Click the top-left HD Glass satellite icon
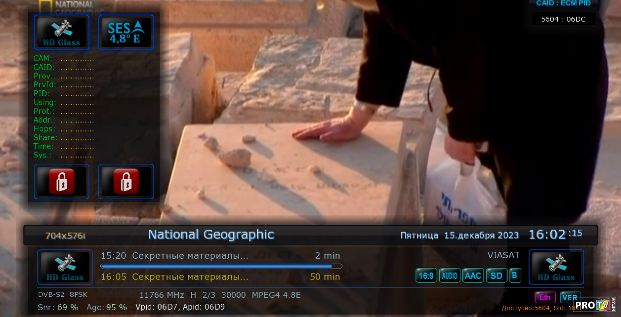Screen dimensions: 621x317 tap(62, 32)
